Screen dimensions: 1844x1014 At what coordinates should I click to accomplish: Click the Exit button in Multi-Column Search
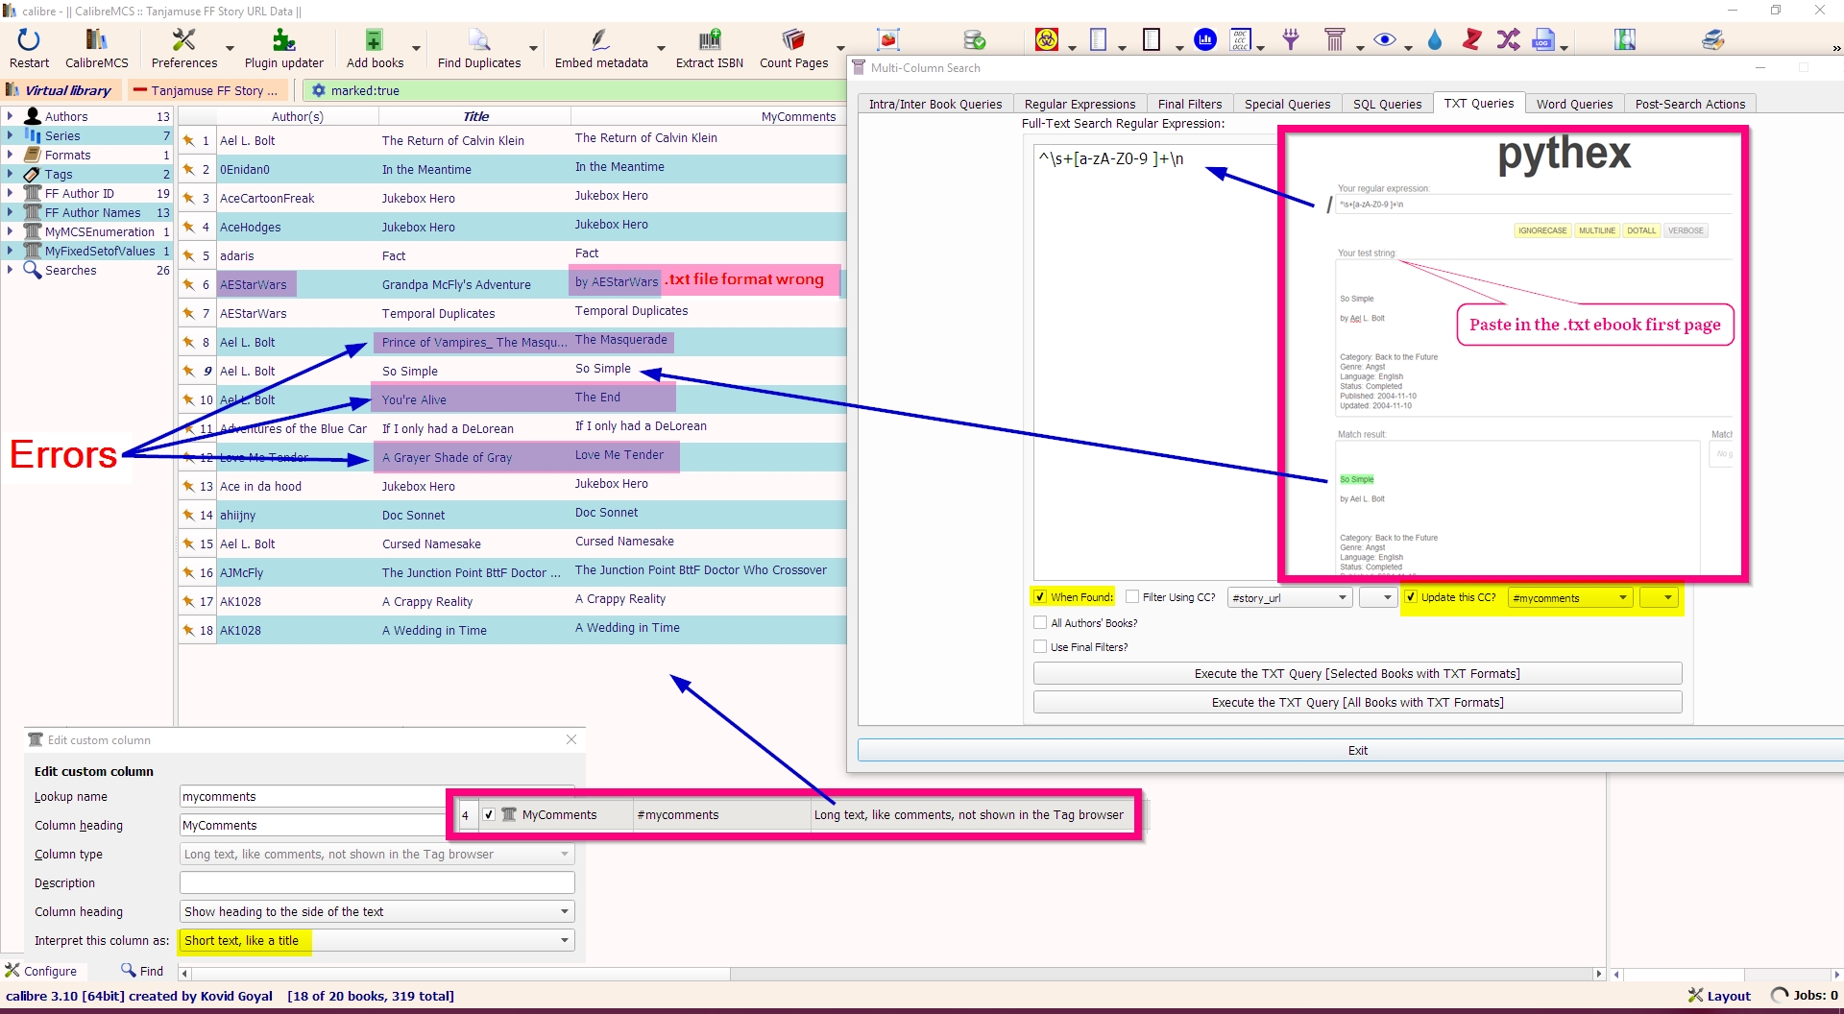[x=1356, y=750]
